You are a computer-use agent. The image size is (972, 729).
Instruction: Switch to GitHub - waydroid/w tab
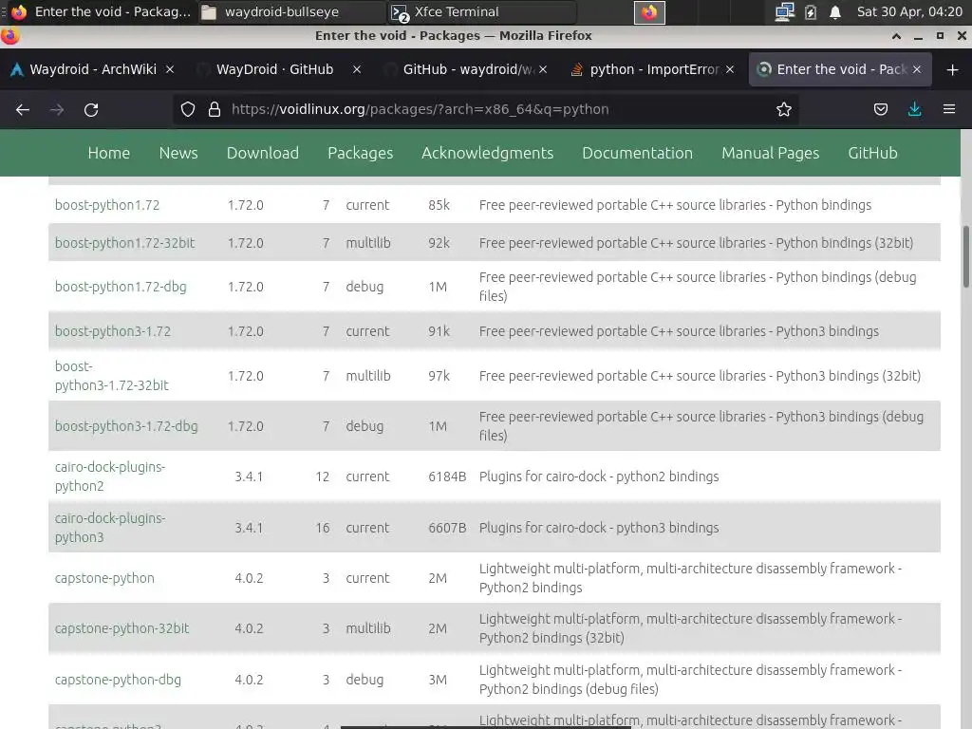(x=465, y=69)
